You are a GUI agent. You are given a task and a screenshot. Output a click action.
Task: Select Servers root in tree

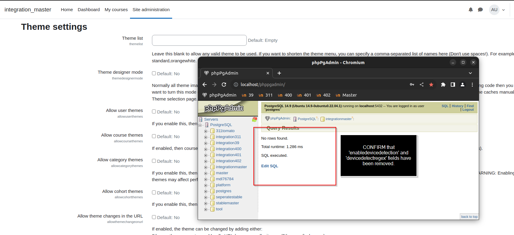tap(211, 119)
